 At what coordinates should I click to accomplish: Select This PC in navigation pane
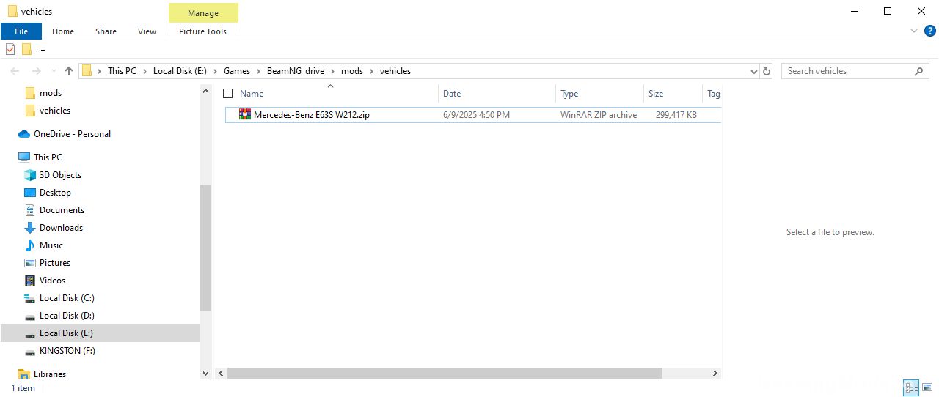point(48,157)
